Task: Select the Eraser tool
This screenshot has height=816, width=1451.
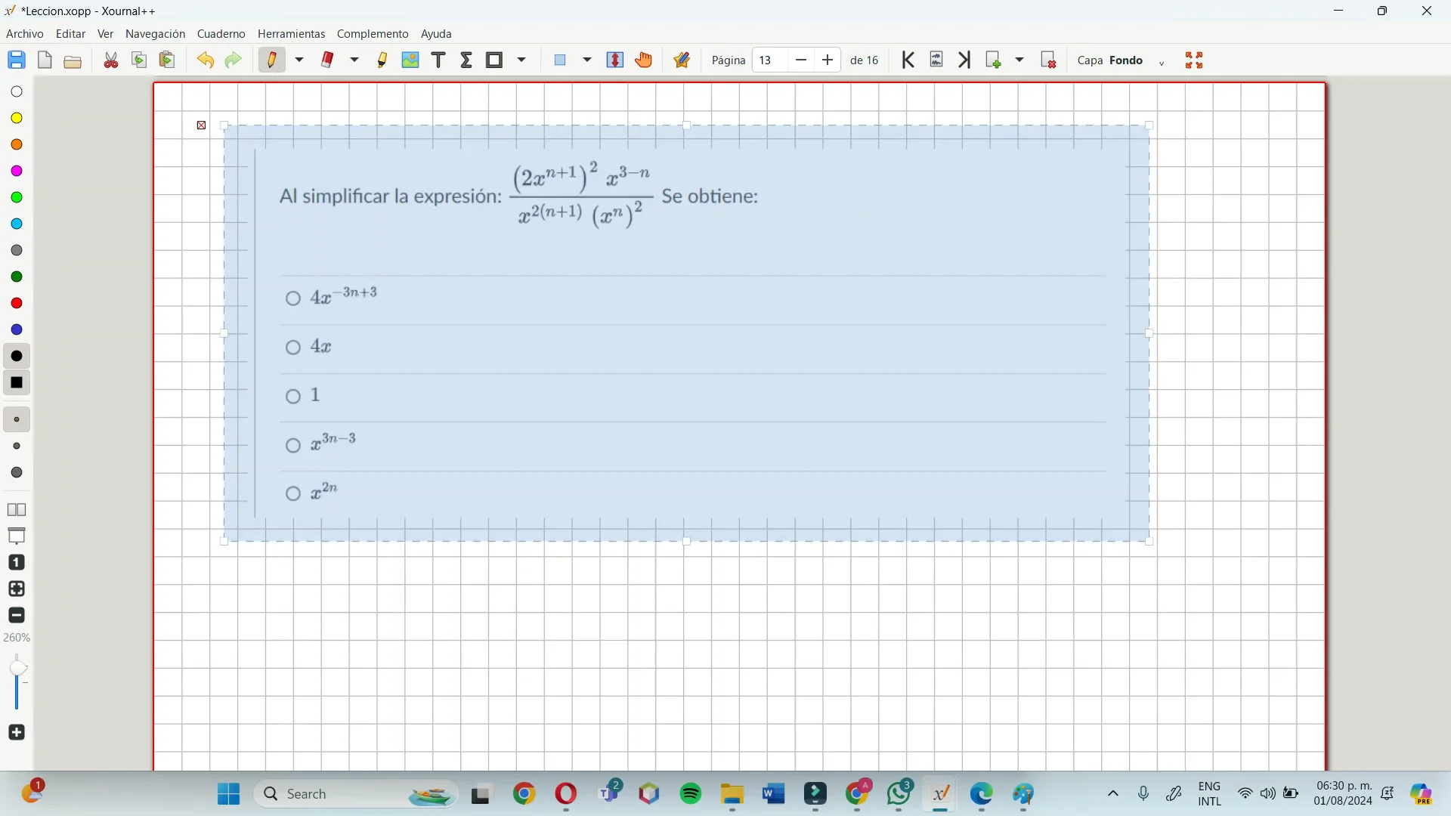Action: tap(328, 60)
